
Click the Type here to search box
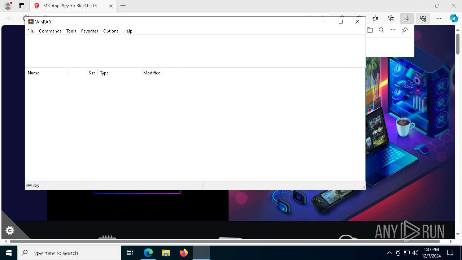(x=69, y=253)
